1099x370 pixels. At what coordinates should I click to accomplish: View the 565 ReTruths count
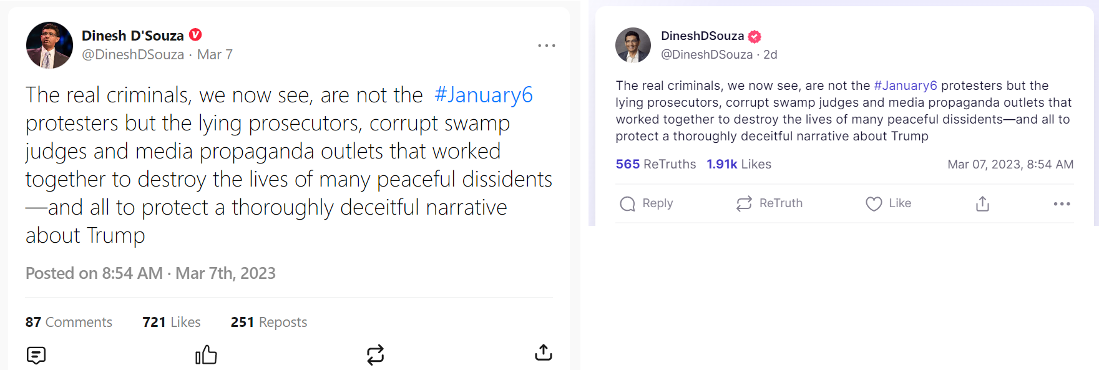655,164
